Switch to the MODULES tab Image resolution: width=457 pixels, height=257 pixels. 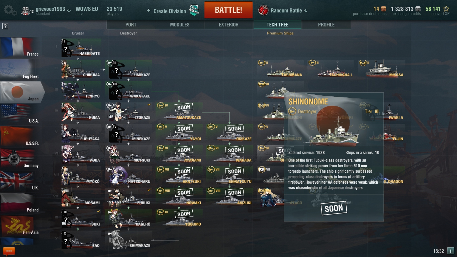[x=180, y=25]
